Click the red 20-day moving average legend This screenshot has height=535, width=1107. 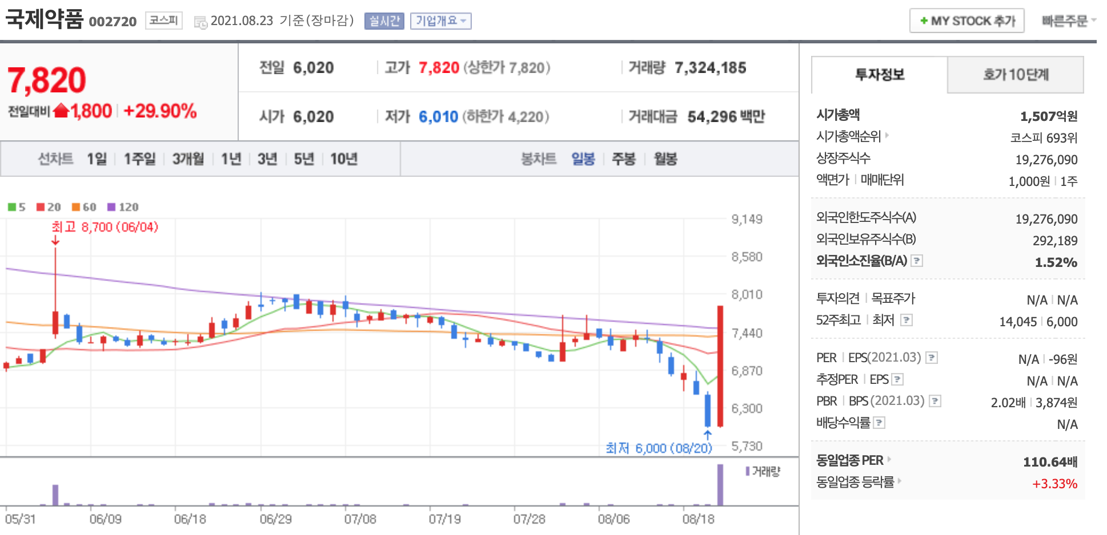(49, 207)
